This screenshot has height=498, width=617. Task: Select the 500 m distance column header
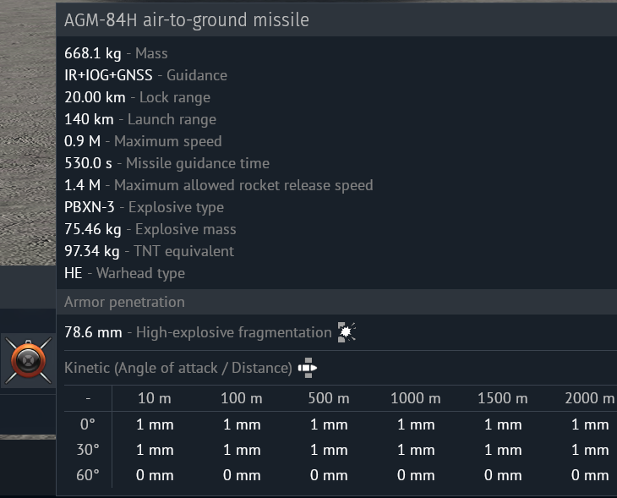coord(329,398)
